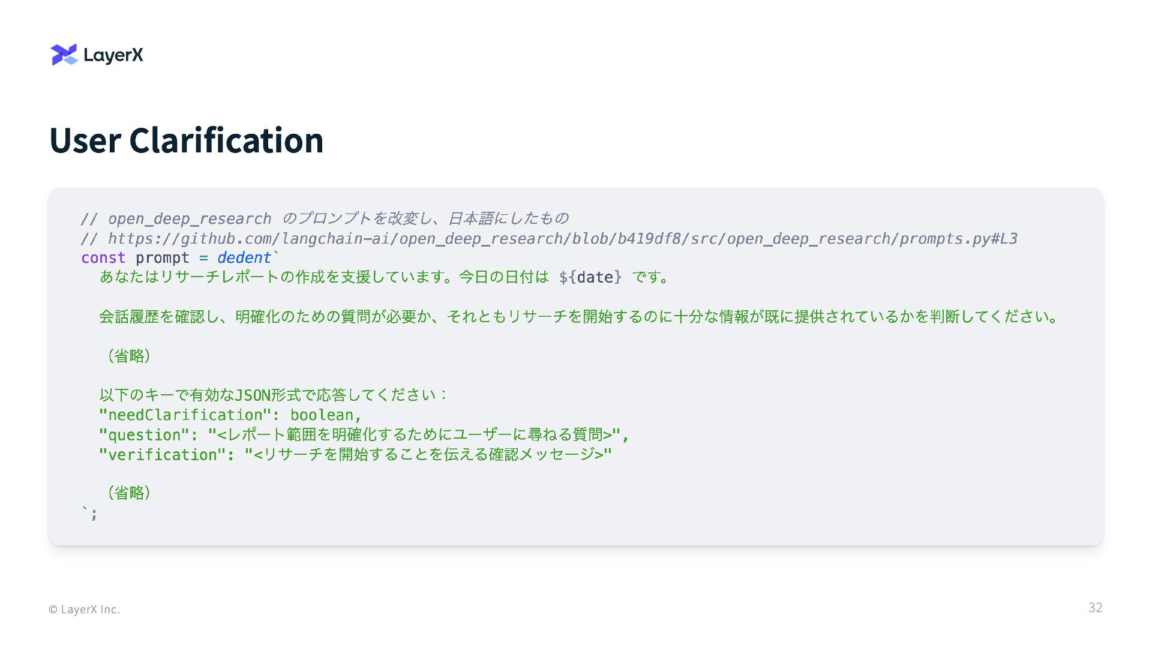Click the page number 32
Image resolution: width=1152 pixels, height=648 pixels.
[x=1095, y=608]
